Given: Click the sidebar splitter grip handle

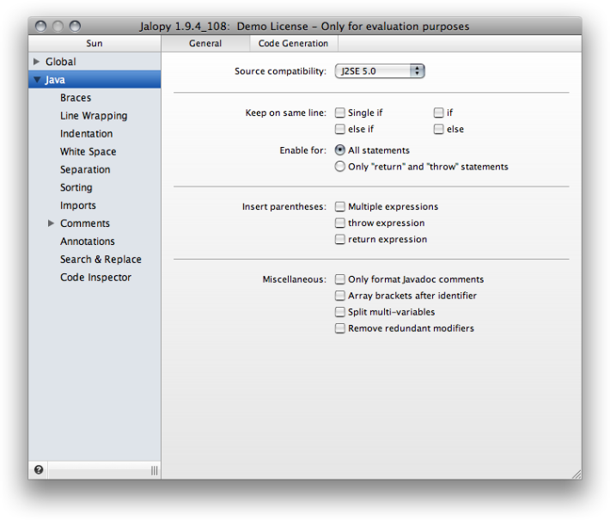Looking at the screenshot, I should tap(155, 470).
